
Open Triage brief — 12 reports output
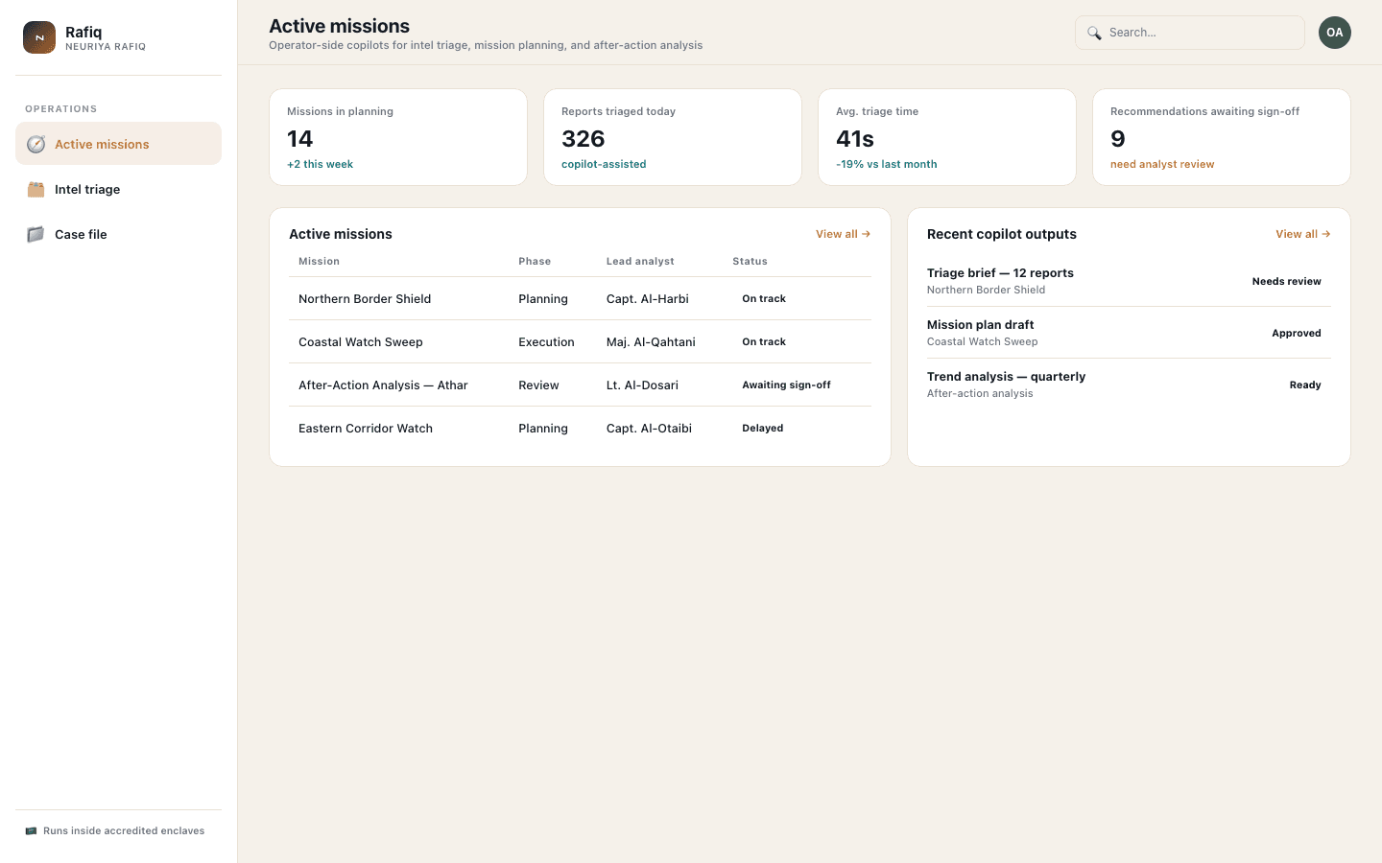click(x=1129, y=281)
